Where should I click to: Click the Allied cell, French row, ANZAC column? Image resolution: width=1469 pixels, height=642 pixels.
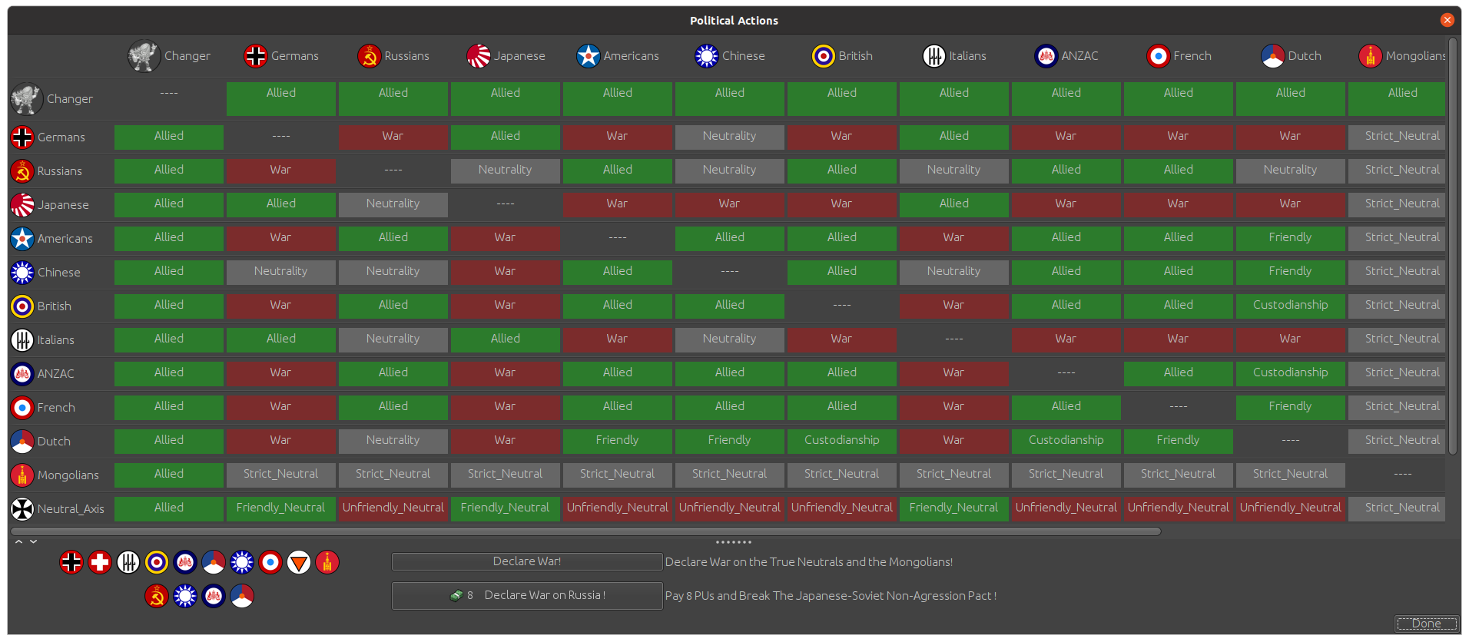pyautogui.click(x=1066, y=407)
